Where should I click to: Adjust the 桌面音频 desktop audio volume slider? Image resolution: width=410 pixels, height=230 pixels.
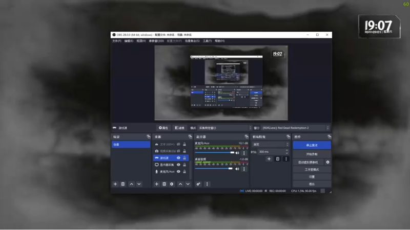pos(214,169)
